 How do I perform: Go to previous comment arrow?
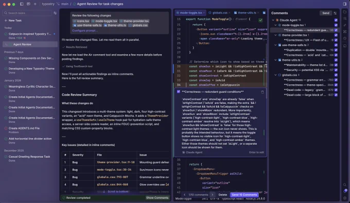pyautogui.click(x=185, y=195)
